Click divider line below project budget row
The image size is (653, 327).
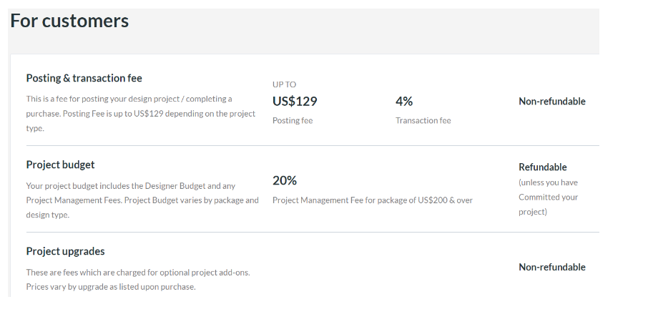313,232
